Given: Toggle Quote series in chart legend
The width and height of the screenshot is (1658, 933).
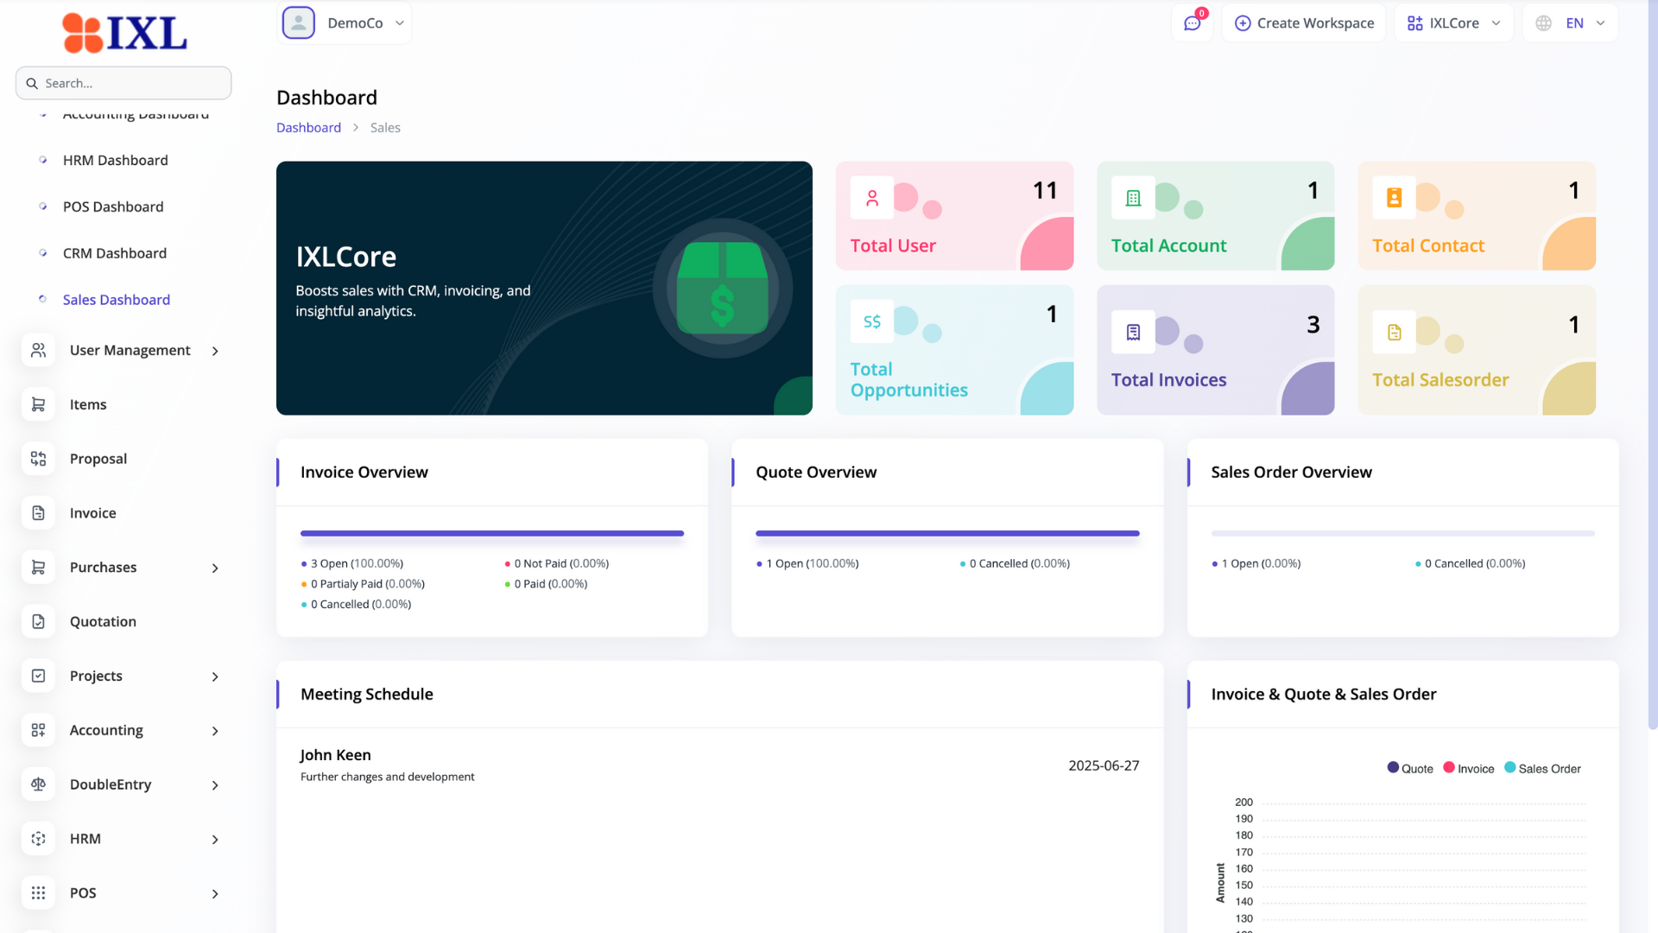Looking at the screenshot, I should click(1410, 768).
